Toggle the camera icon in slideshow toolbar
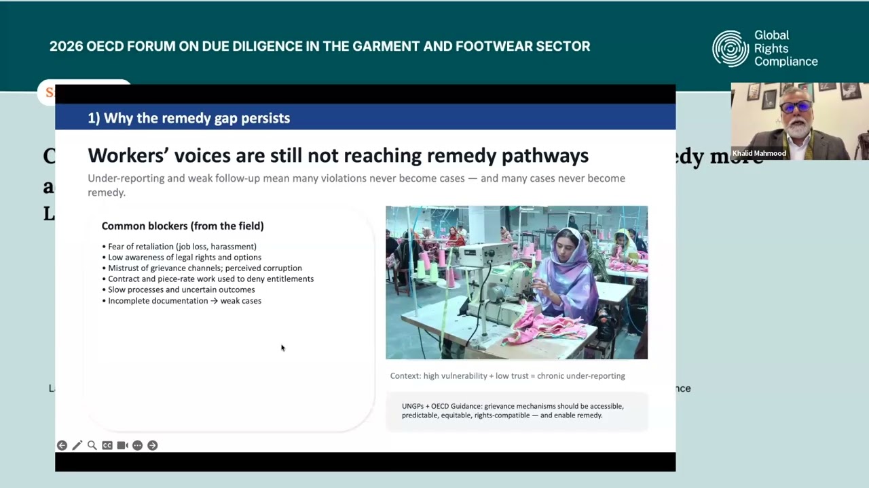869x488 pixels. point(122,445)
